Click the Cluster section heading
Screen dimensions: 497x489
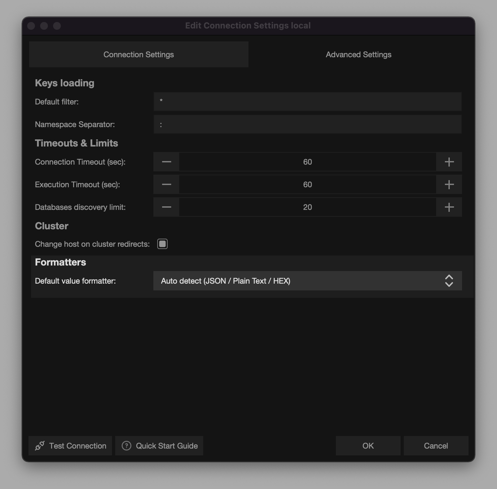pos(51,226)
